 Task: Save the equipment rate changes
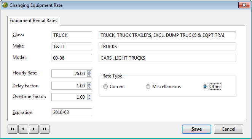(196, 129)
